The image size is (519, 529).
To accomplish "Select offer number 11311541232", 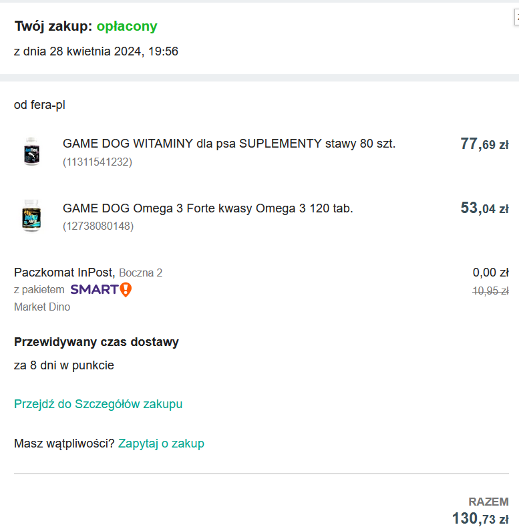I will point(98,162).
